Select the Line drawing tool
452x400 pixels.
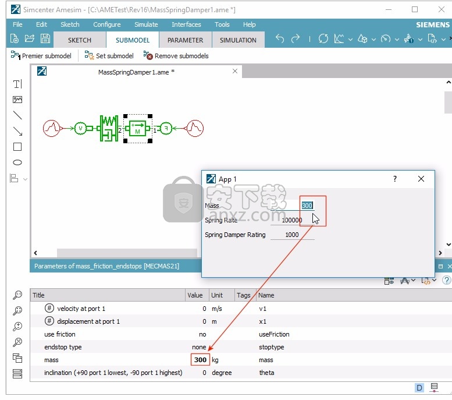17,115
